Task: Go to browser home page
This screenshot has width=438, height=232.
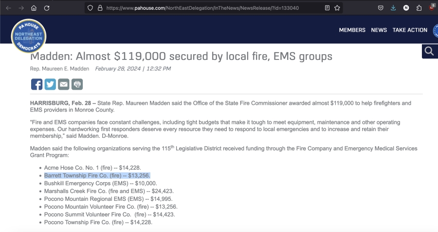Action: coord(34,8)
